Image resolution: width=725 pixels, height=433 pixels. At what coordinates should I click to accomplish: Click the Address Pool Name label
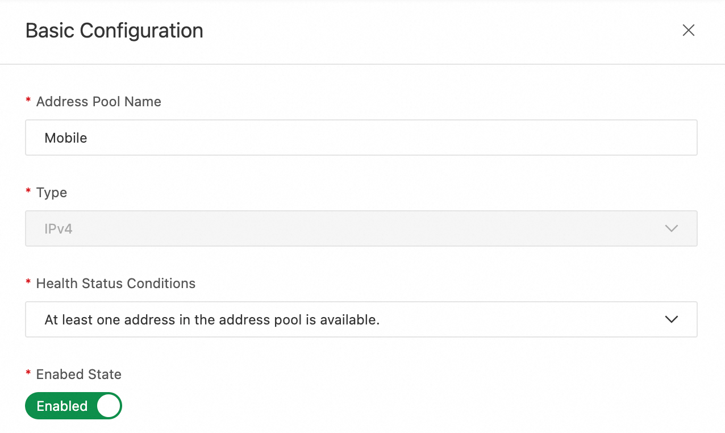coord(98,102)
